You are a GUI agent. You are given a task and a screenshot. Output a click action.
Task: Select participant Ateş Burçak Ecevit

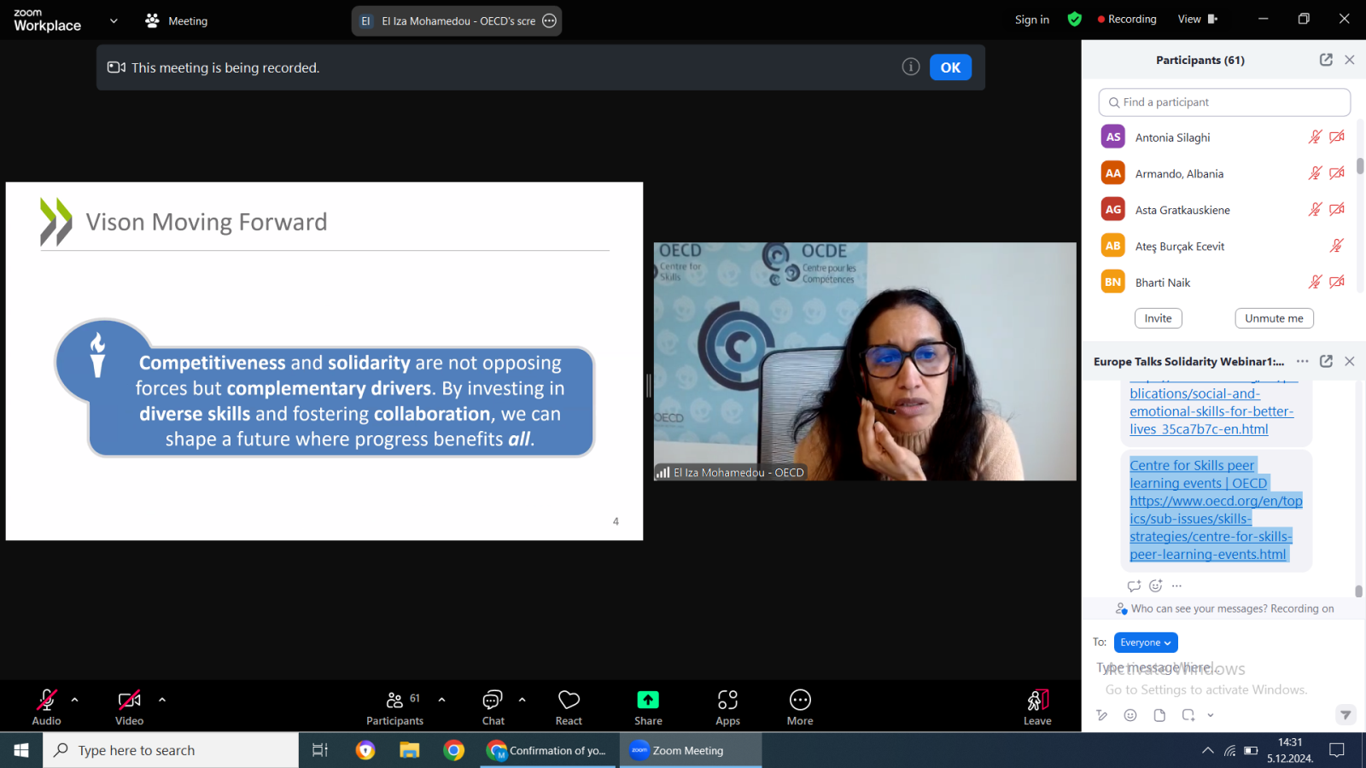click(1224, 246)
